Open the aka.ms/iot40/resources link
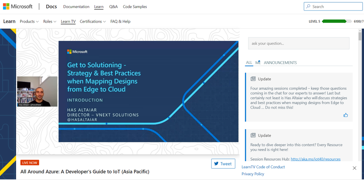 [x=316, y=159]
